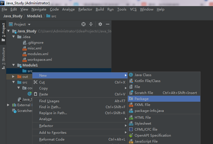Collapse the lower src folder node
Viewport: 213px width, 144px height.
click(13, 82)
